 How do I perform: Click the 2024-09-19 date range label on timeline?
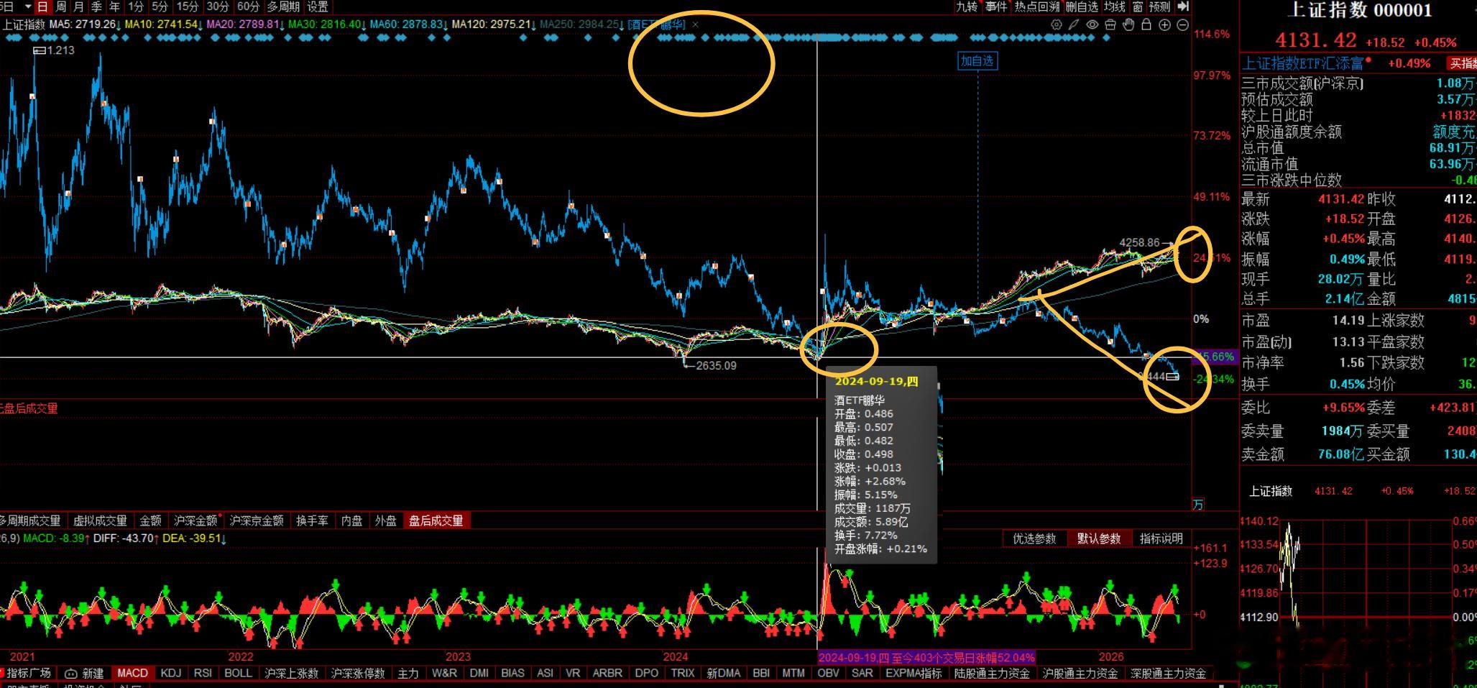click(x=926, y=657)
